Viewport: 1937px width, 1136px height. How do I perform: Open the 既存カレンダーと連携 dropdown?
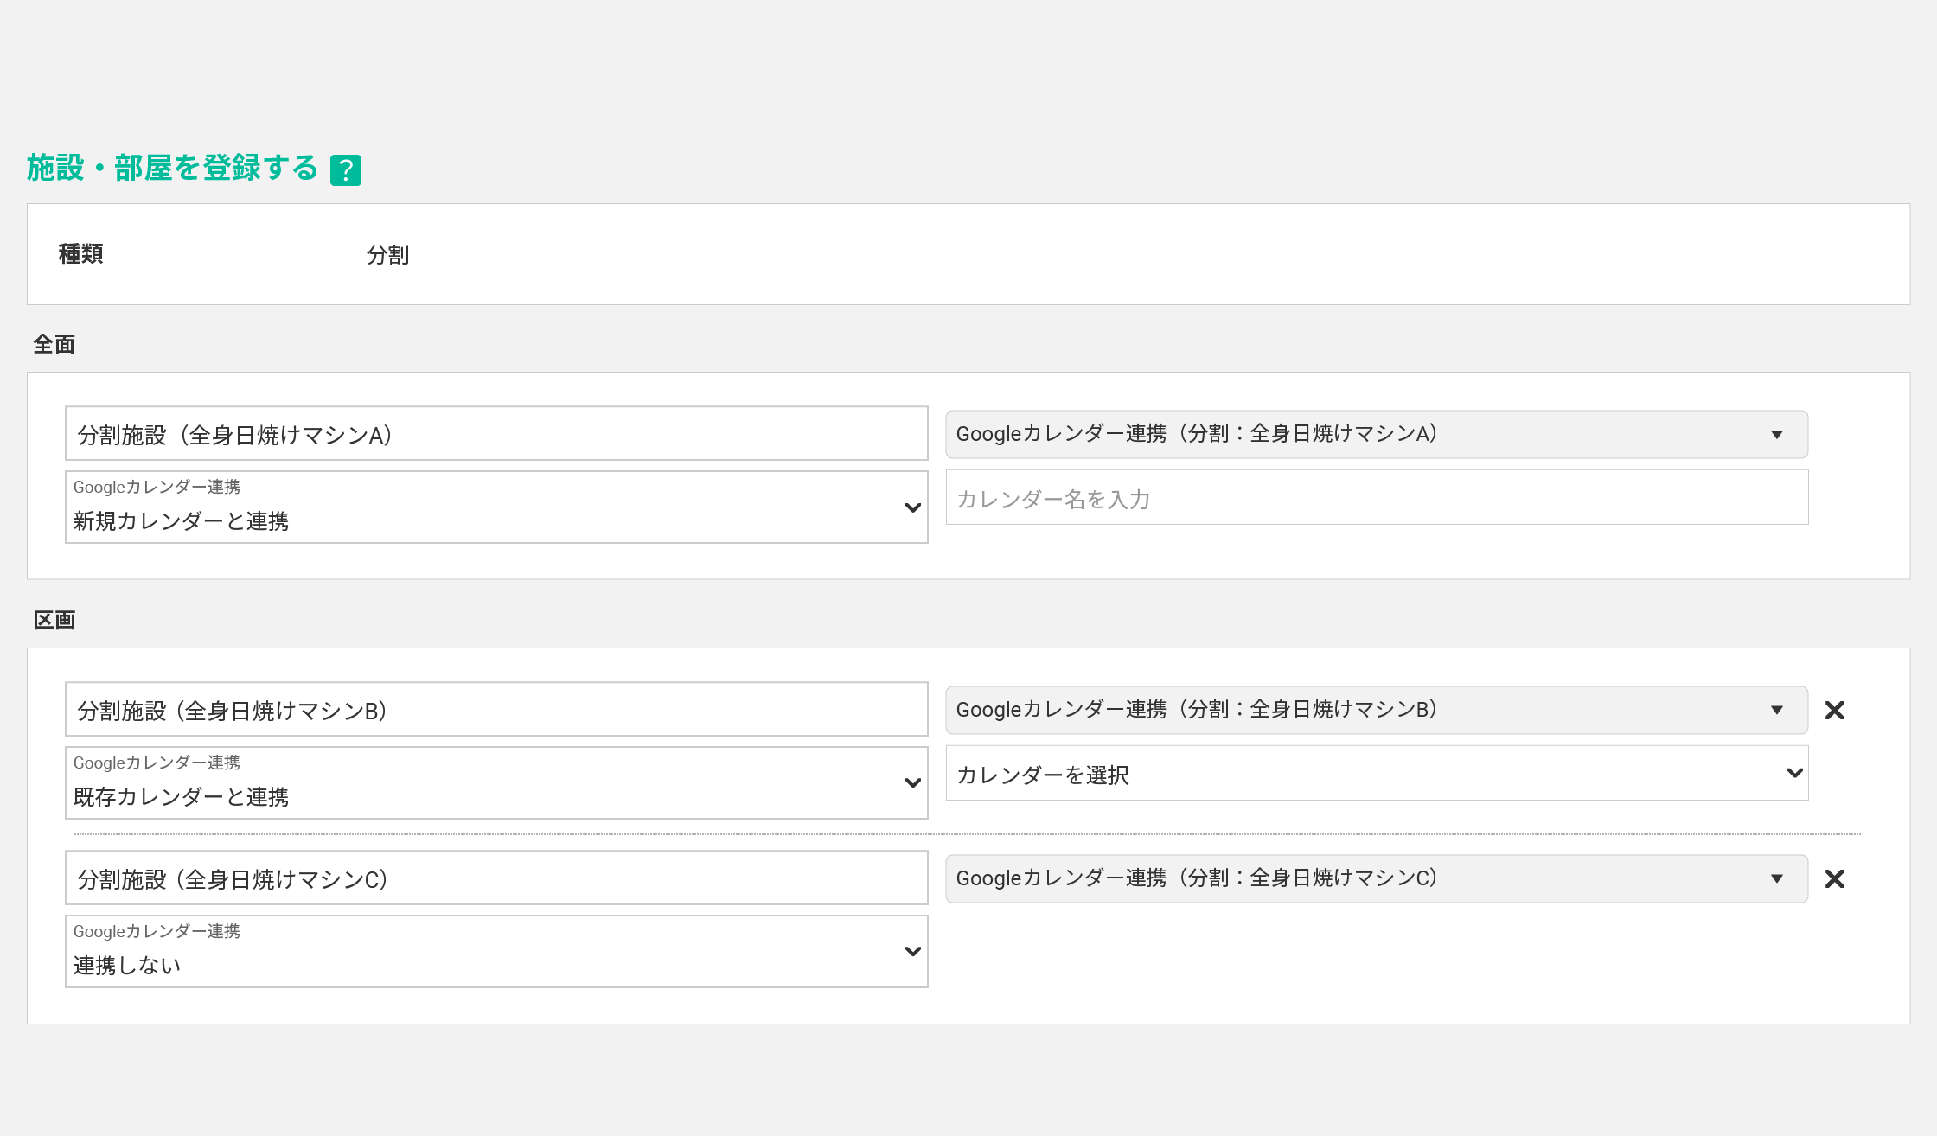(495, 783)
